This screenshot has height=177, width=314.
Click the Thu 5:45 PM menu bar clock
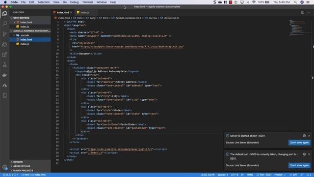[x=281, y=2]
